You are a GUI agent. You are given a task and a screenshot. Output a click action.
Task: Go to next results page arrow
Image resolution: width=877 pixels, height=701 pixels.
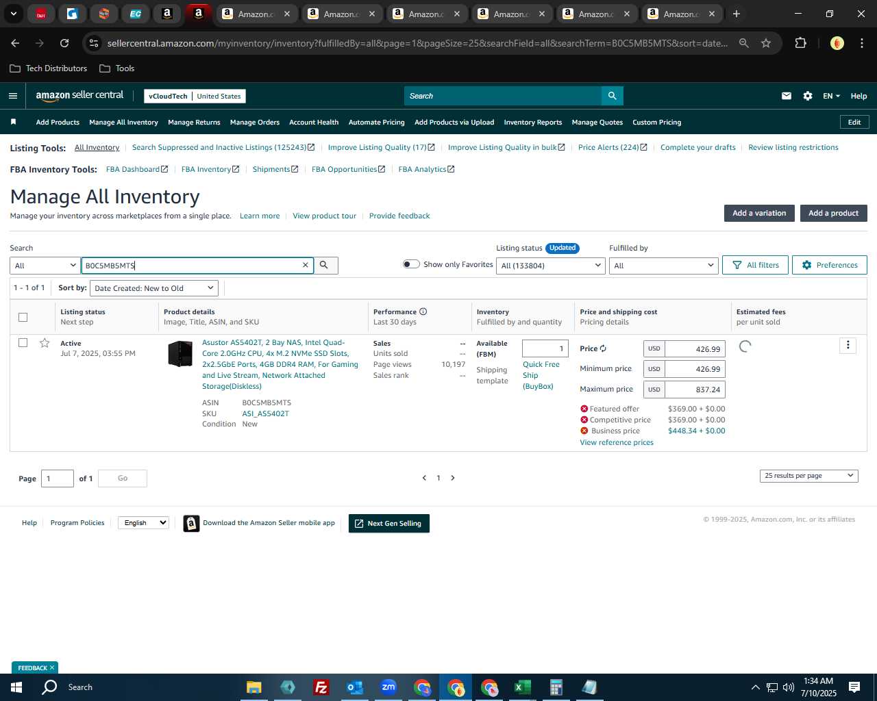453,478
